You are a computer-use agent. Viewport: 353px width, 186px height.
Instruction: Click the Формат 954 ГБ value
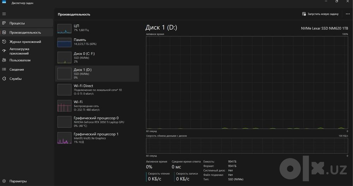tap(232, 166)
